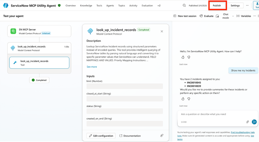Click the green Completed checkmark icon

(x=33, y=80)
